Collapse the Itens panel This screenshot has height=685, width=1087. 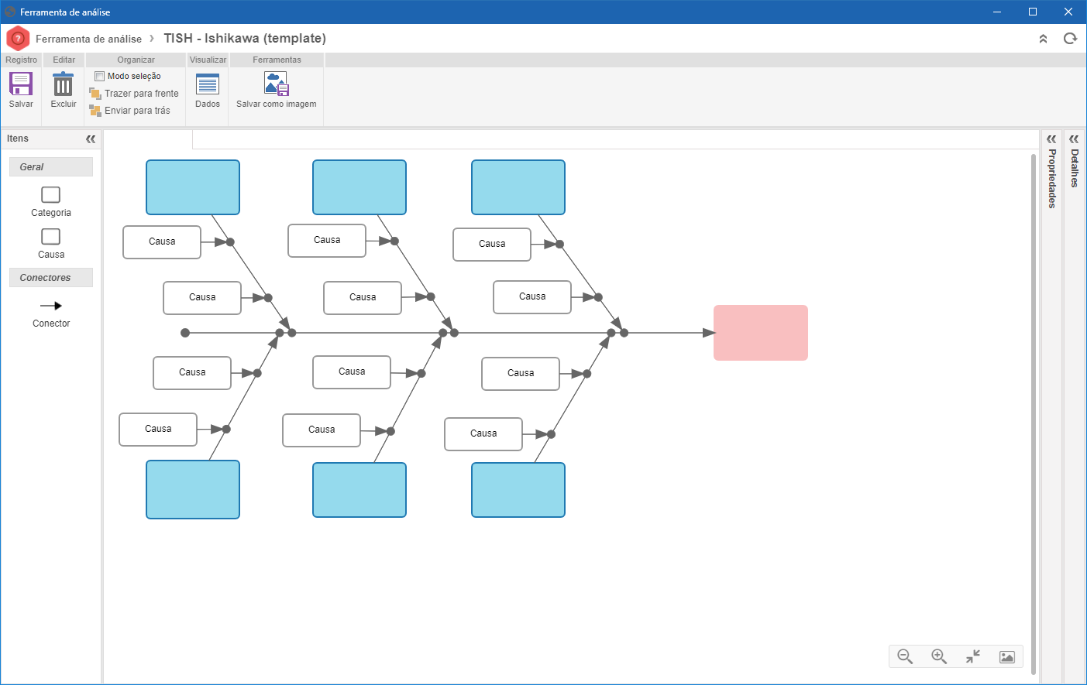[91, 139]
